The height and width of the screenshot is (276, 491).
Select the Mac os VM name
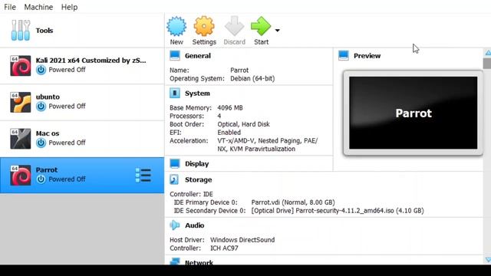pyautogui.click(x=48, y=133)
